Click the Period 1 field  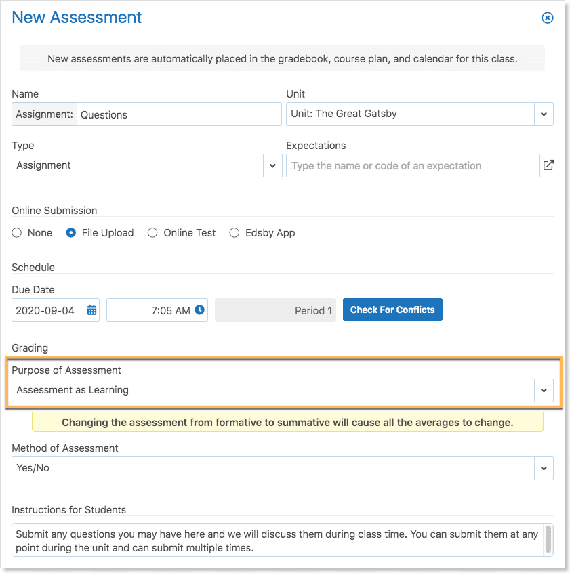(275, 310)
